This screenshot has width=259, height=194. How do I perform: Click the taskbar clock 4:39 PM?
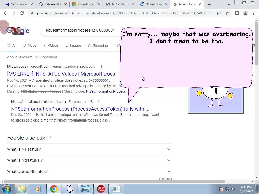(246, 189)
